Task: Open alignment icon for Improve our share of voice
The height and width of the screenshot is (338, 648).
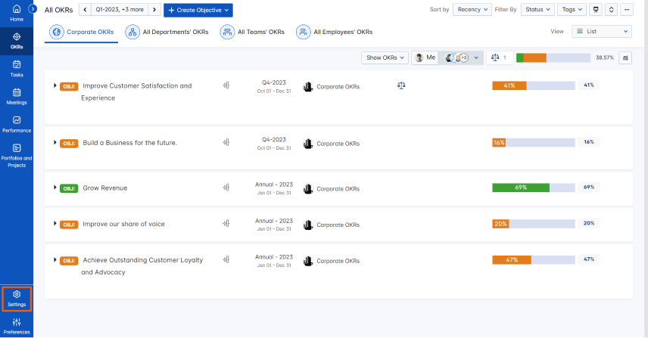Action: [226, 224]
